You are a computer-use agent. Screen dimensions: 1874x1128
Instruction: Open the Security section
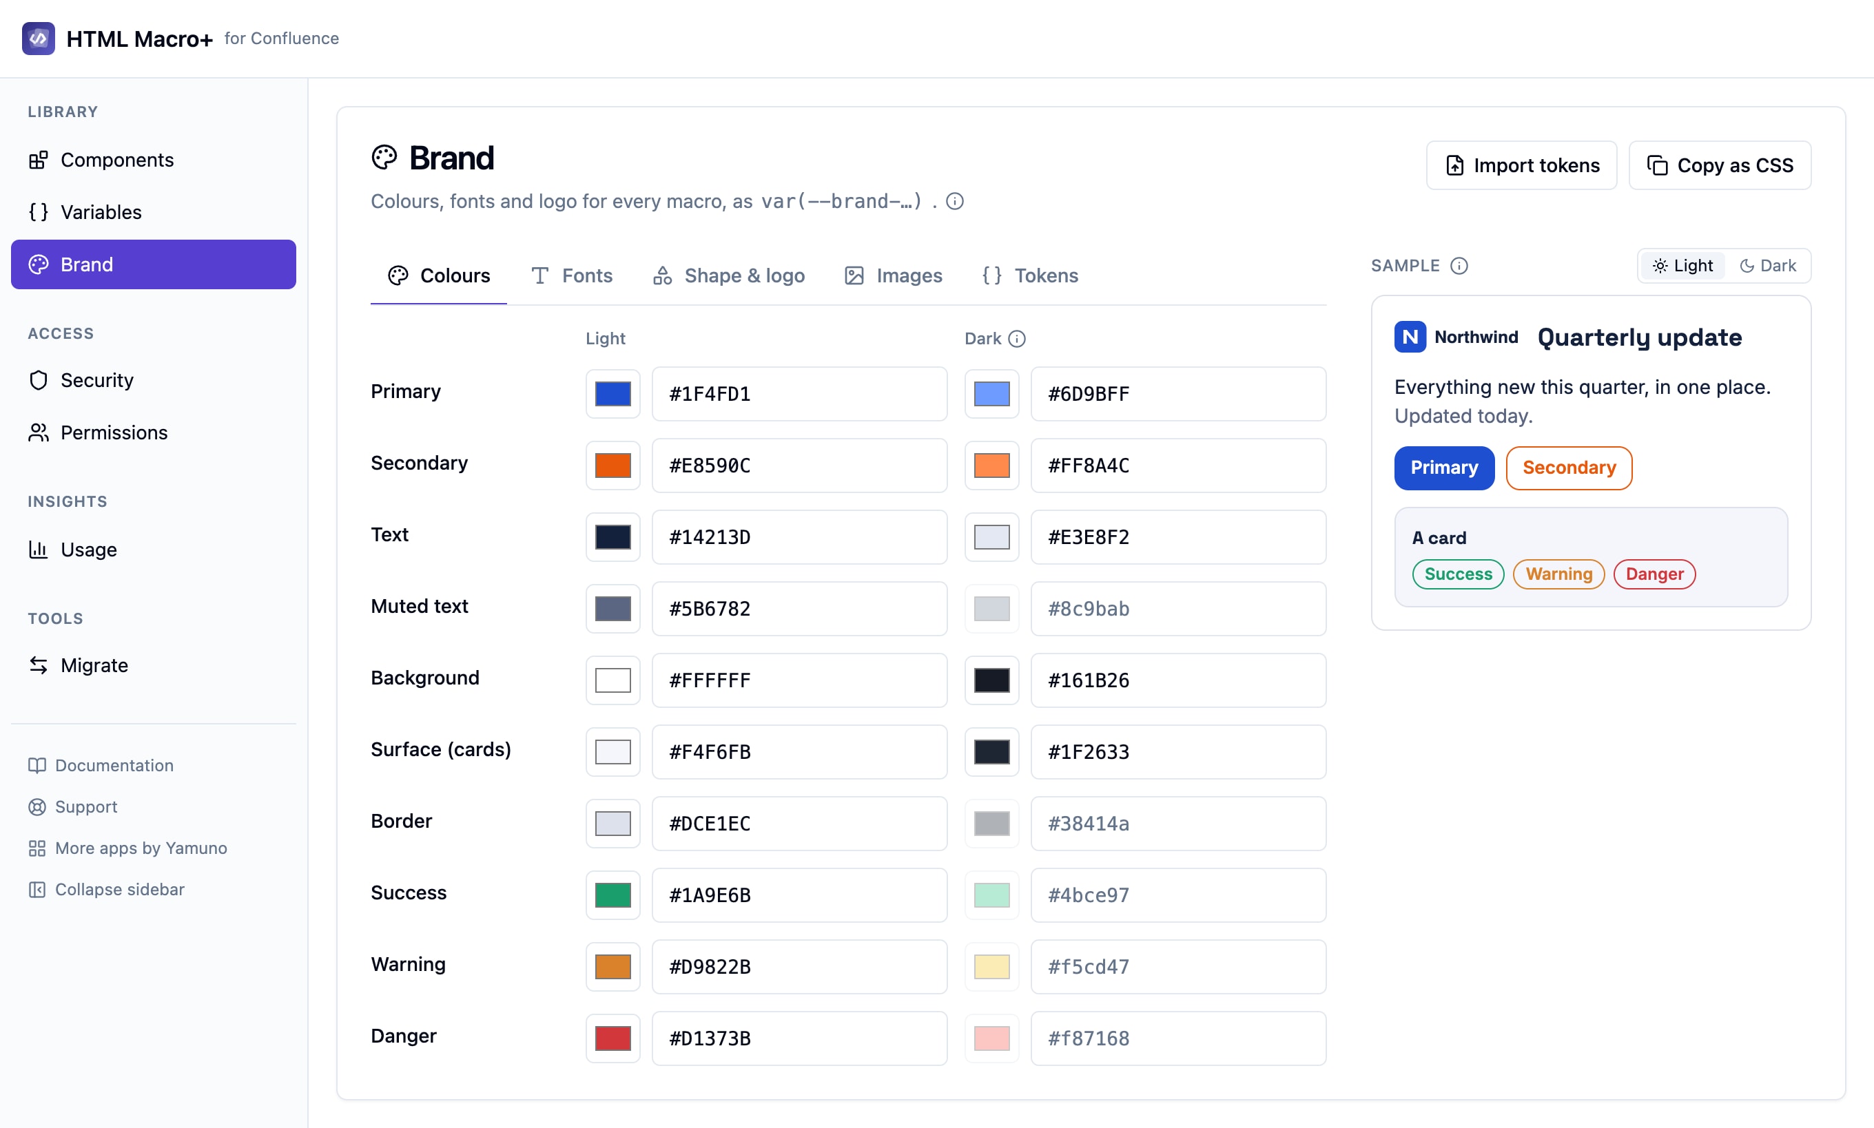tap(154, 380)
